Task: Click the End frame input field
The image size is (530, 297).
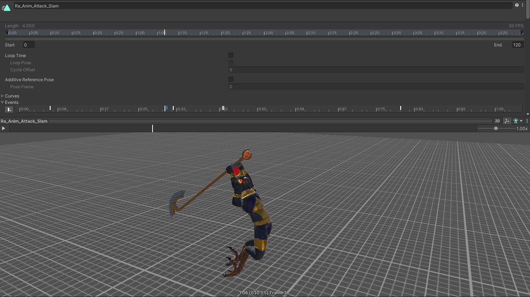Action: point(517,45)
